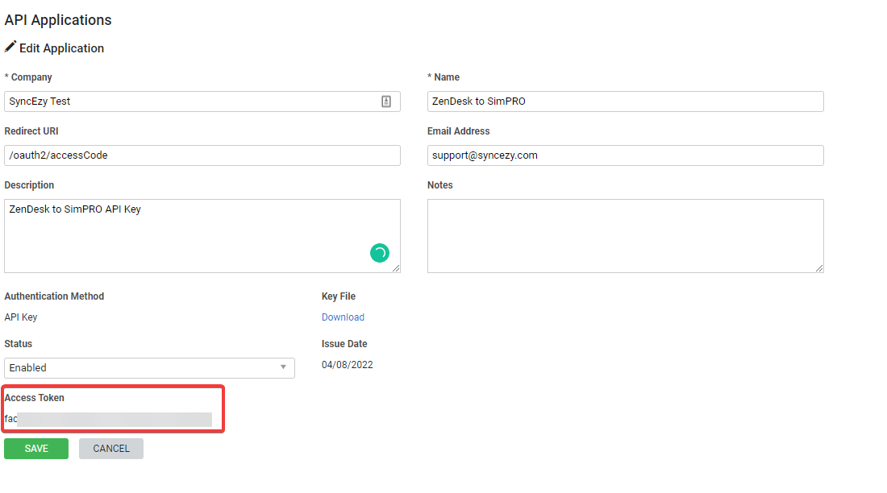Screen dimensions: 887x493
Task: Click the Email Address field
Action: 625,155
